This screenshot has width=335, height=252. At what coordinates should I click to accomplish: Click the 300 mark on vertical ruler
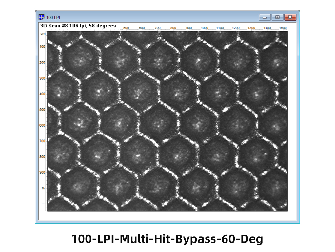click(x=42, y=78)
